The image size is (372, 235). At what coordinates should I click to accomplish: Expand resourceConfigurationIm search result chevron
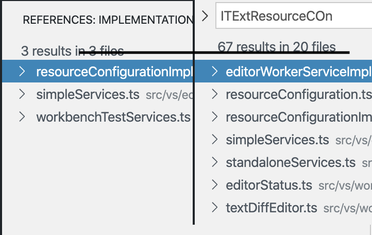tap(214, 117)
